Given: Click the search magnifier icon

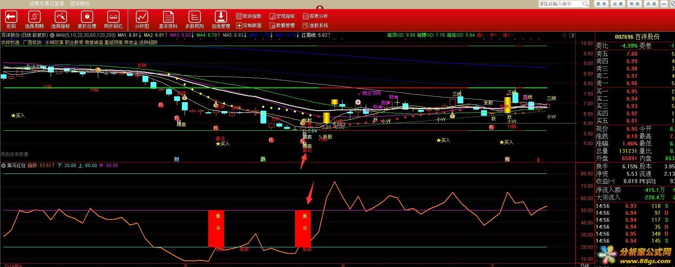Looking at the screenshot, I should 586,4.
